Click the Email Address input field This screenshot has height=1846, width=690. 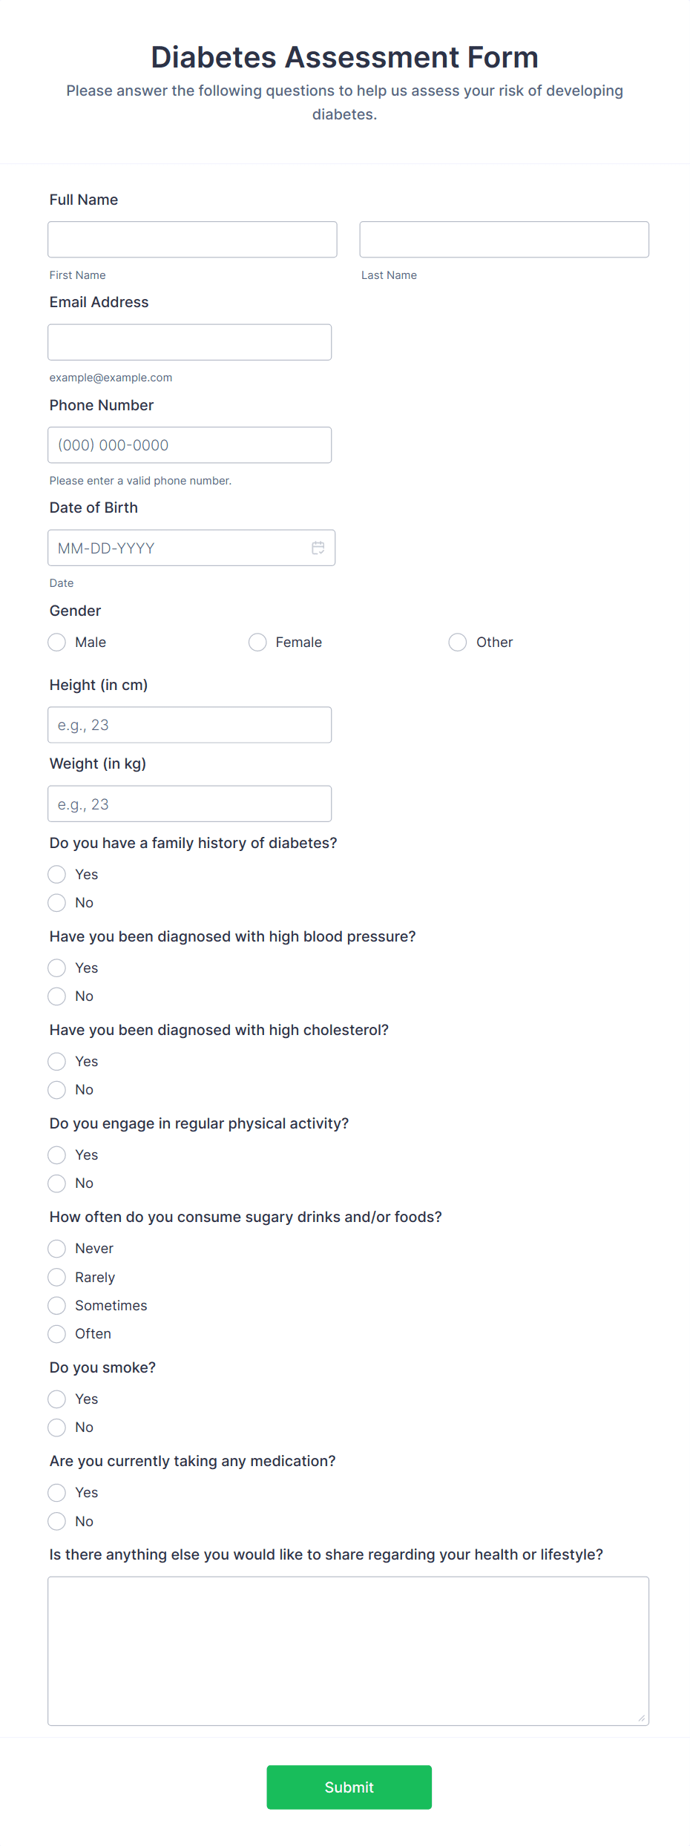pyautogui.click(x=189, y=341)
